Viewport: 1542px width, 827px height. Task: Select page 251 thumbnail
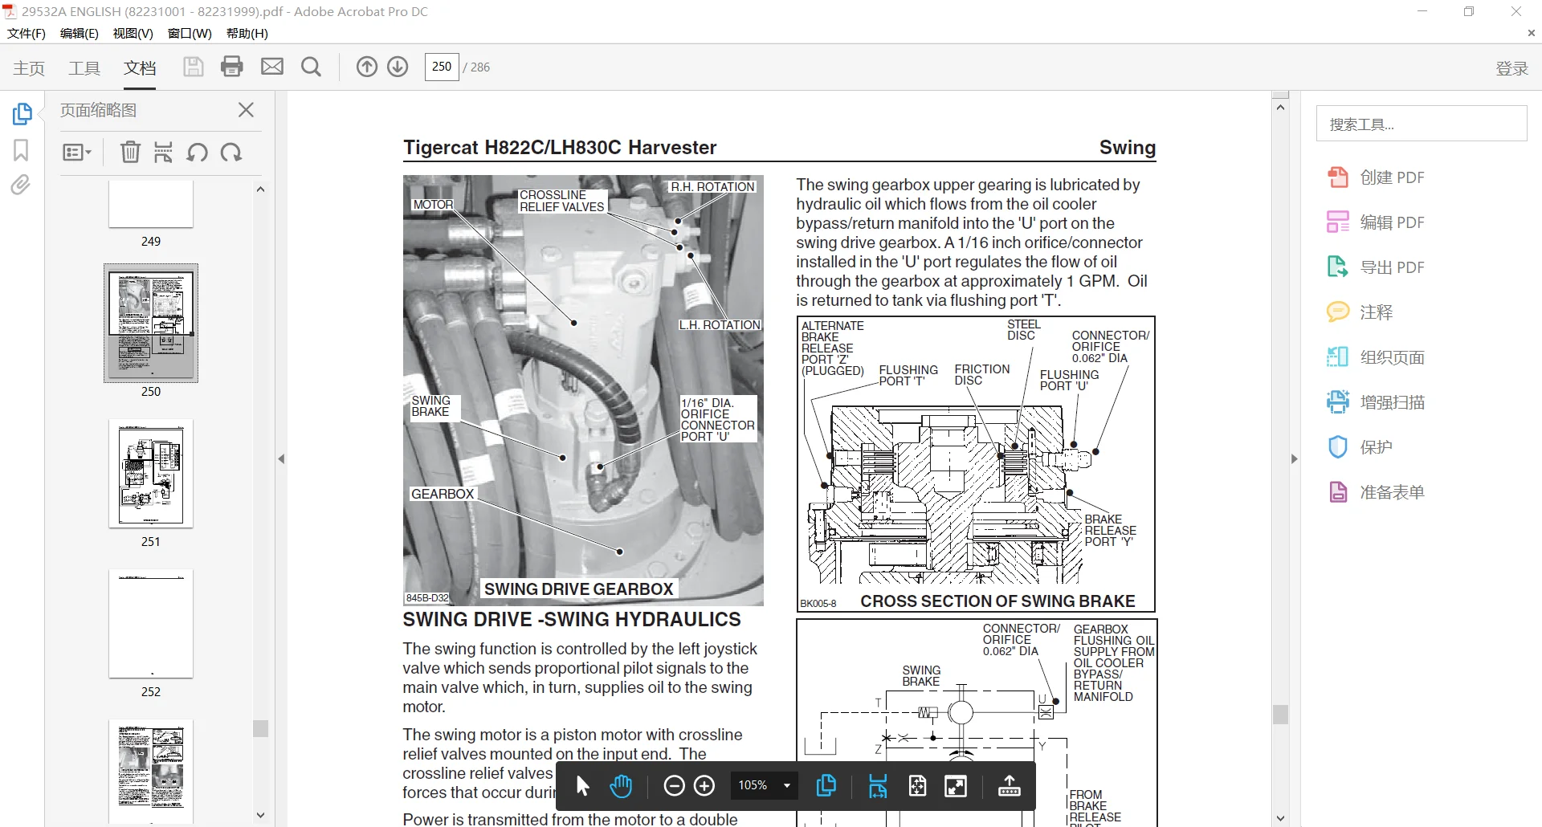pyautogui.click(x=151, y=474)
